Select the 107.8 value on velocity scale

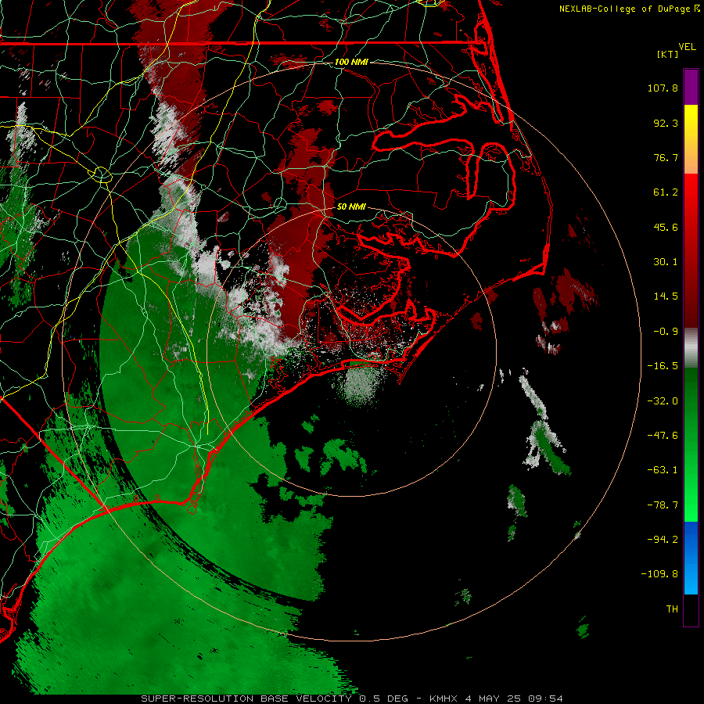663,88
